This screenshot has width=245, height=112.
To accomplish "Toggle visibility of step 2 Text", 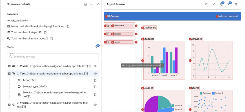I will click(x=95, y=74).
